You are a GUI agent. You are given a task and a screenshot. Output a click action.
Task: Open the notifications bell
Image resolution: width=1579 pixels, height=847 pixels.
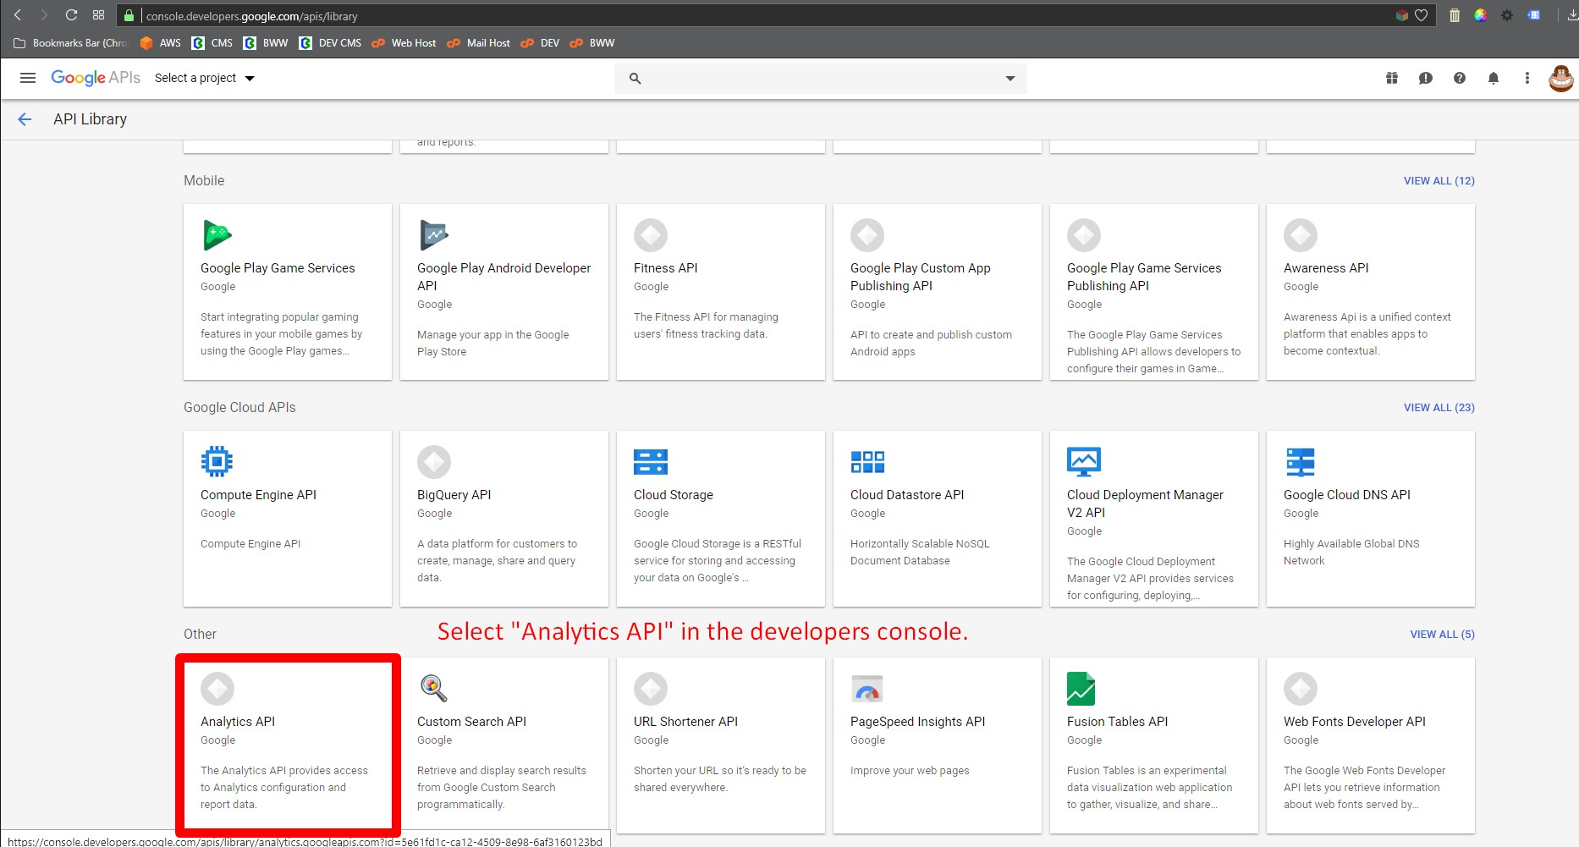pos(1494,78)
